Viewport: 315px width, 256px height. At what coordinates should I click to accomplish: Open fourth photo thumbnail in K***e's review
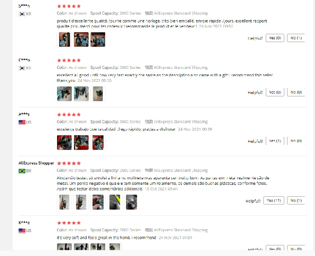pyautogui.click(x=115, y=247)
